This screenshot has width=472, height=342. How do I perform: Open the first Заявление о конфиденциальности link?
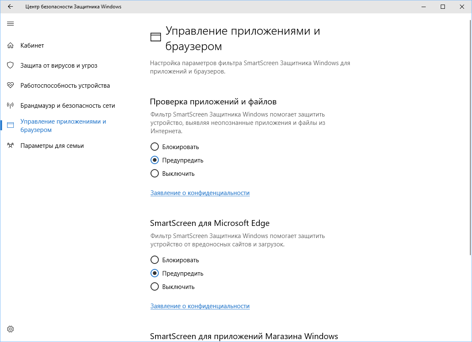coord(200,193)
